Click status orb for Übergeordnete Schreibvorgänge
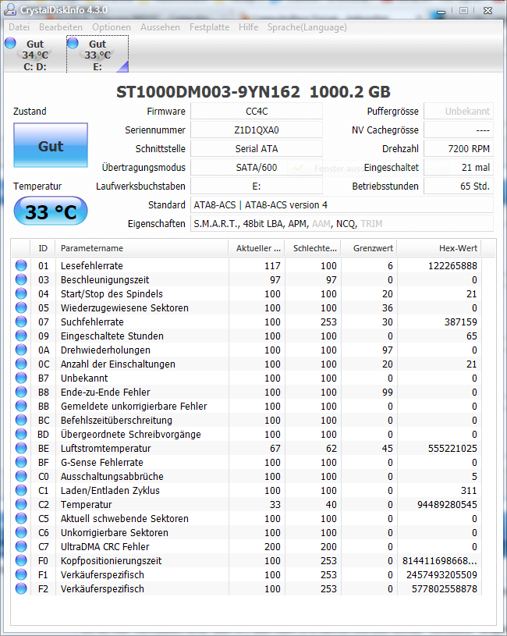The width and height of the screenshot is (507, 636). tap(21, 434)
